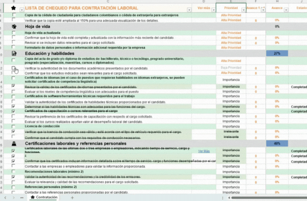Check the box for Hoja de vida actualizada

tap(14, 32)
